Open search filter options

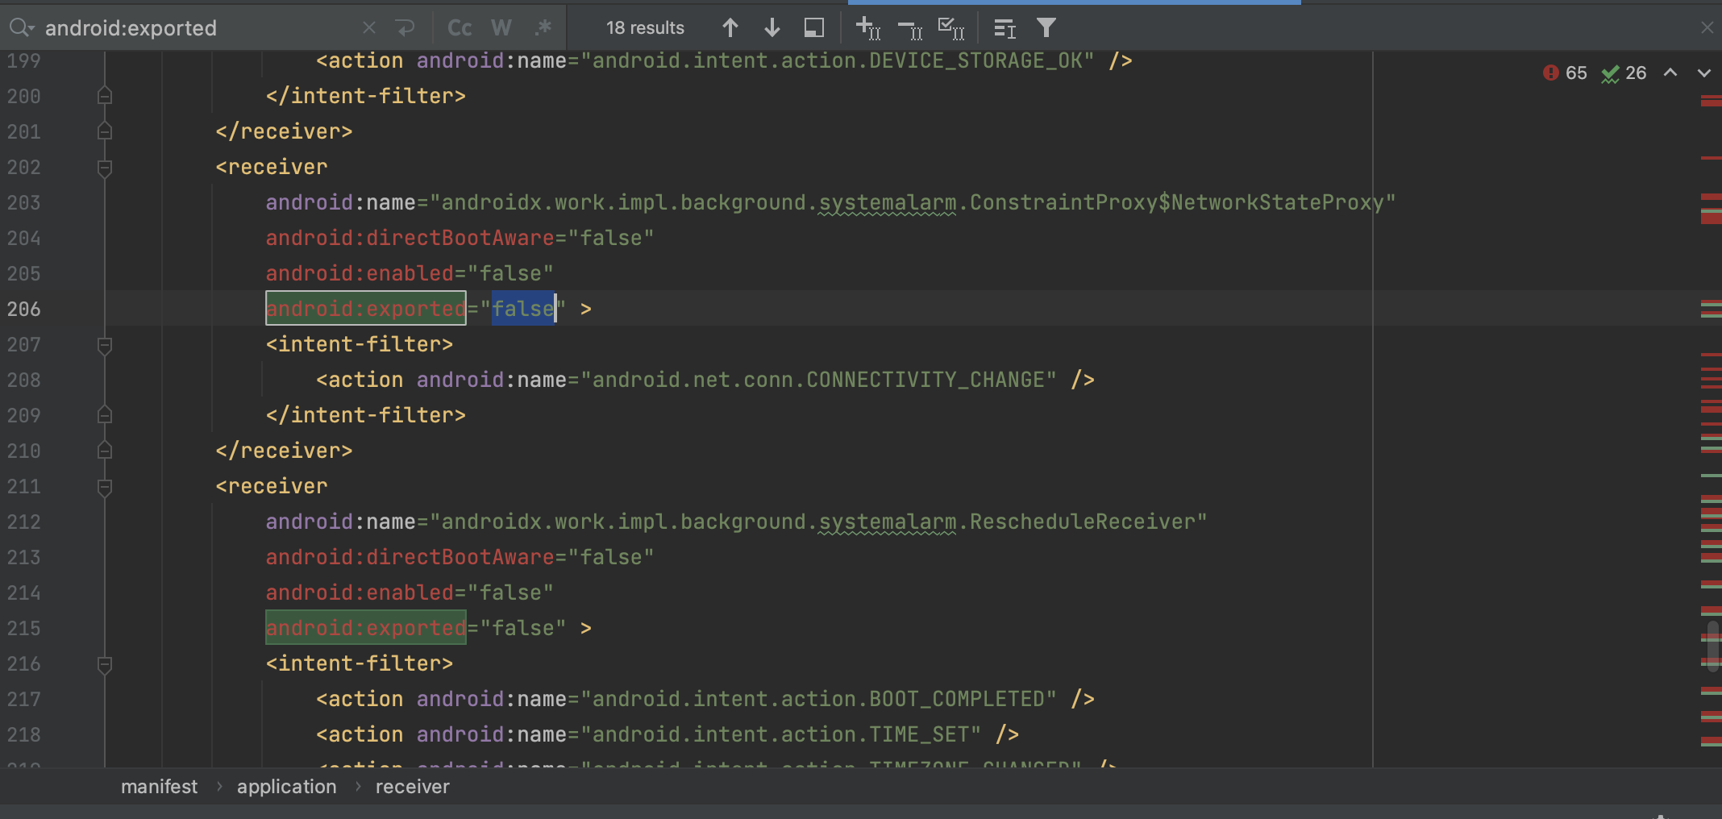(1046, 28)
